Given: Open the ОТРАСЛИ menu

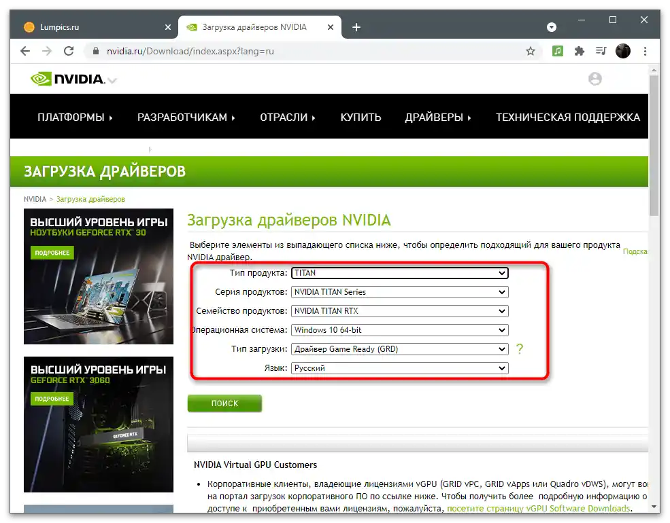Looking at the screenshot, I should coord(287,118).
